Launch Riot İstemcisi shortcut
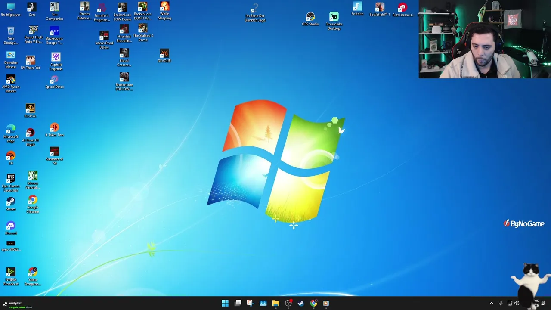Screen dimensions: 551x310 [x=402, y=10]
